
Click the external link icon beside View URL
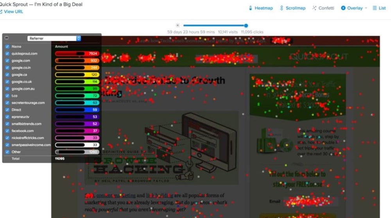pyautogui.click(x=1, y=12)
